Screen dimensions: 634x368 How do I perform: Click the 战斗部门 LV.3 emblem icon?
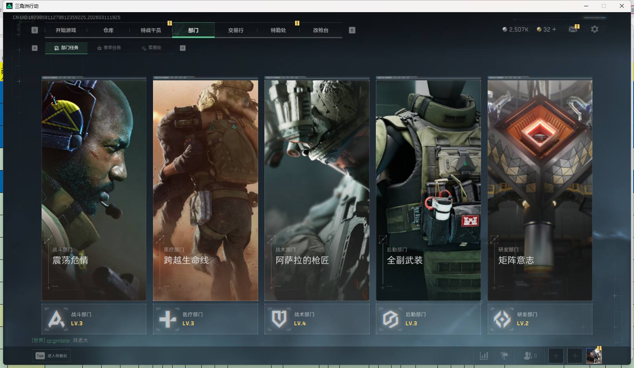[x=56, y=319]
